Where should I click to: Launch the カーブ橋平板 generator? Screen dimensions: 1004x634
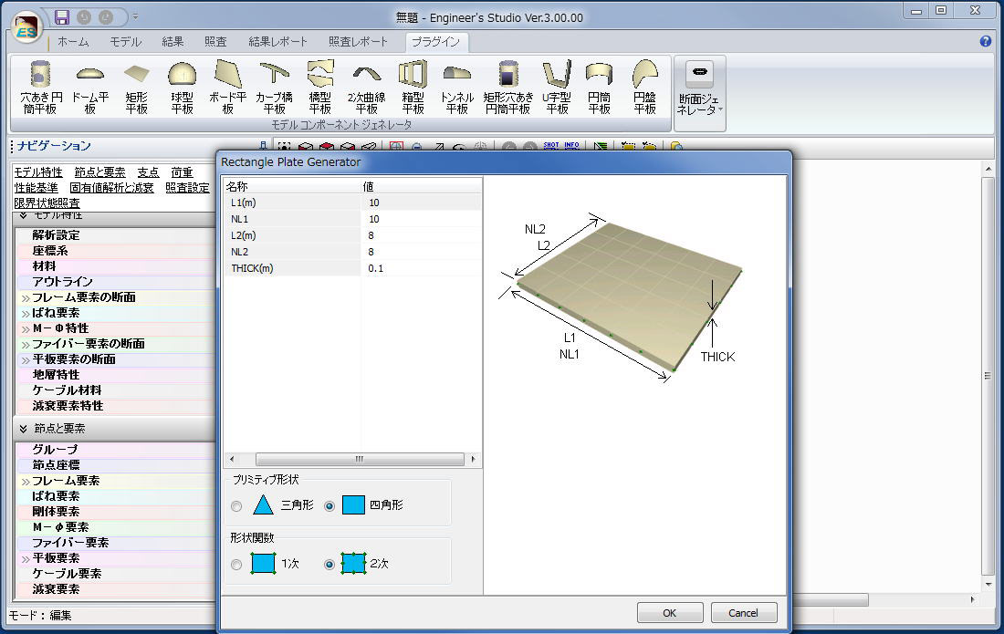274,87
